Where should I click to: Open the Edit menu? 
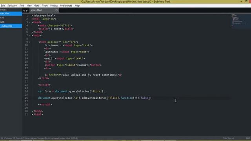pyautogui.click(x=3, y=5)
